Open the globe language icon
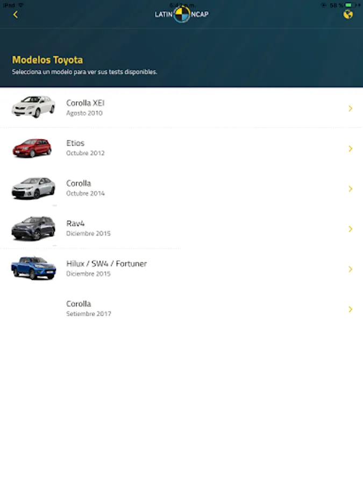 click(348, 15)
